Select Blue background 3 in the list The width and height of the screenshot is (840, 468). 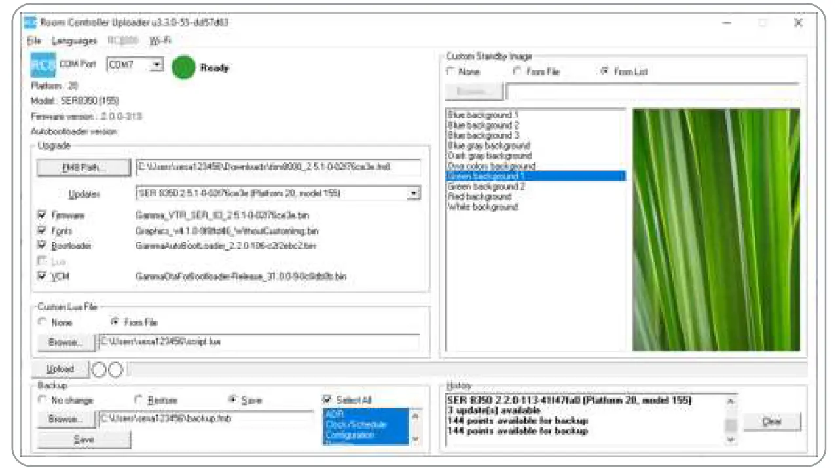pos(536,135)
